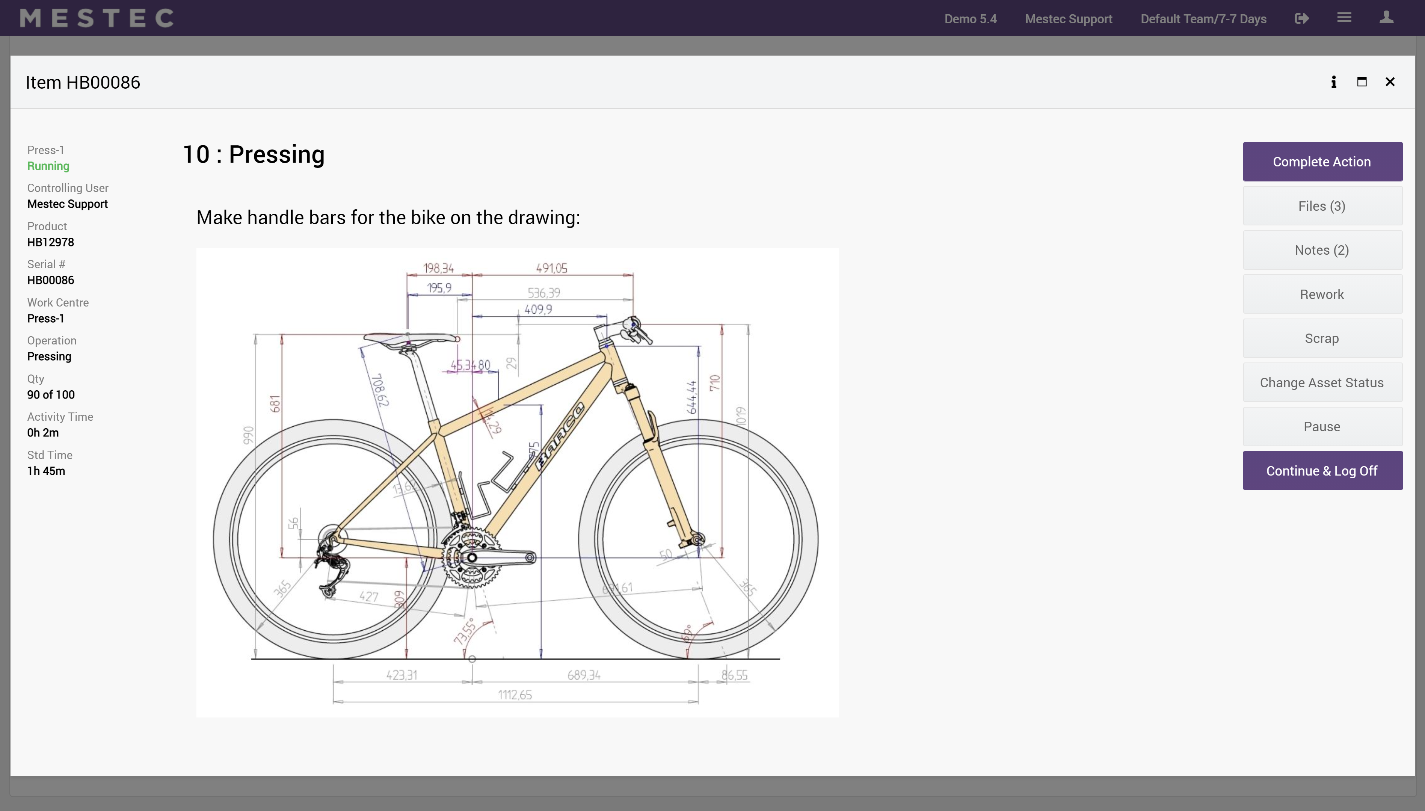Screen dimensions: 1425x811
Task: Click the item info icon
Action: tap(1334, 82)
